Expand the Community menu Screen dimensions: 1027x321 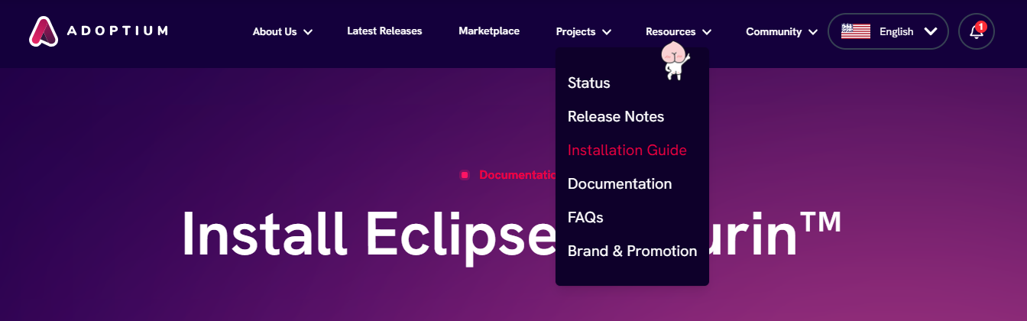[x=782, y=31]
